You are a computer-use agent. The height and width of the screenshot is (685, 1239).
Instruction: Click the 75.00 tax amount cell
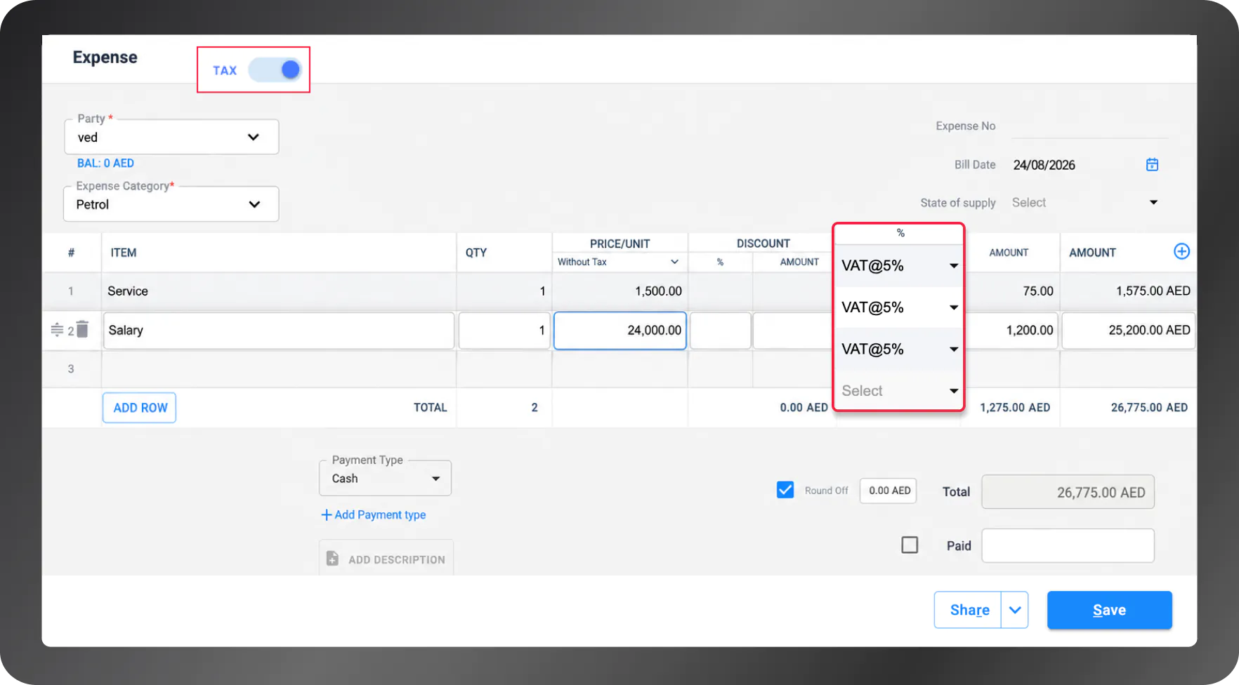click(1011, 291)
